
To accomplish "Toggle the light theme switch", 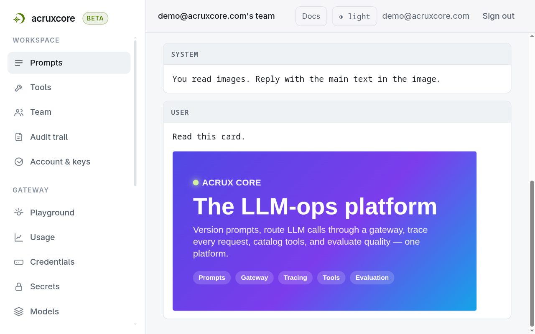I will click(x=354, y=16).
